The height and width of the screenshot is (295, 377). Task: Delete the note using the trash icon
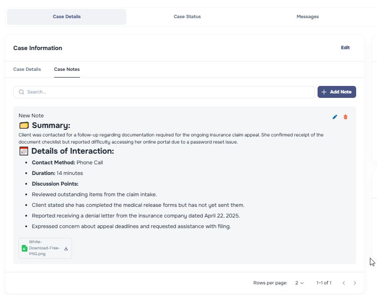point(346,117)
